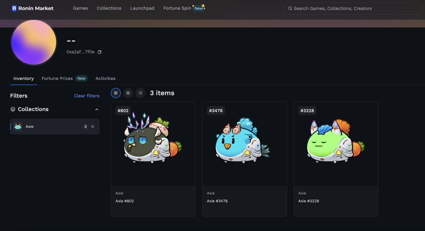
Task: Copy the wallet address with copy icon
Action: click(100, 52)
